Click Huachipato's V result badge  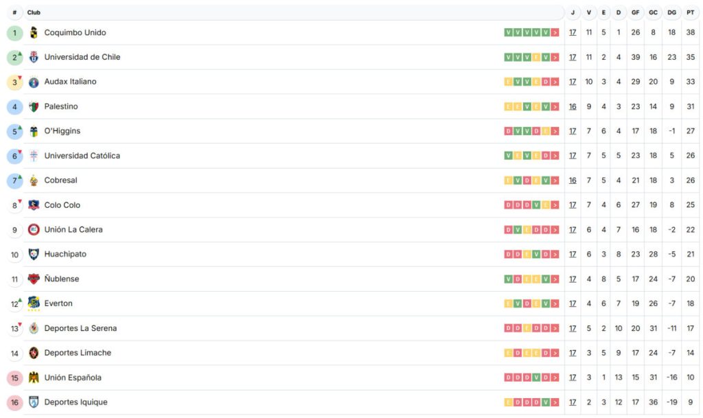[x=536, y=255]
